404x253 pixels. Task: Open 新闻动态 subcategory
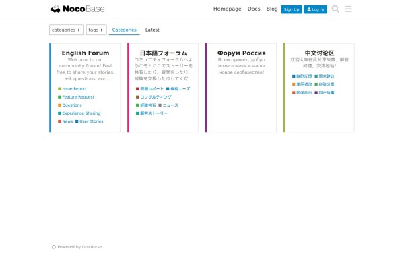[302, 92]
